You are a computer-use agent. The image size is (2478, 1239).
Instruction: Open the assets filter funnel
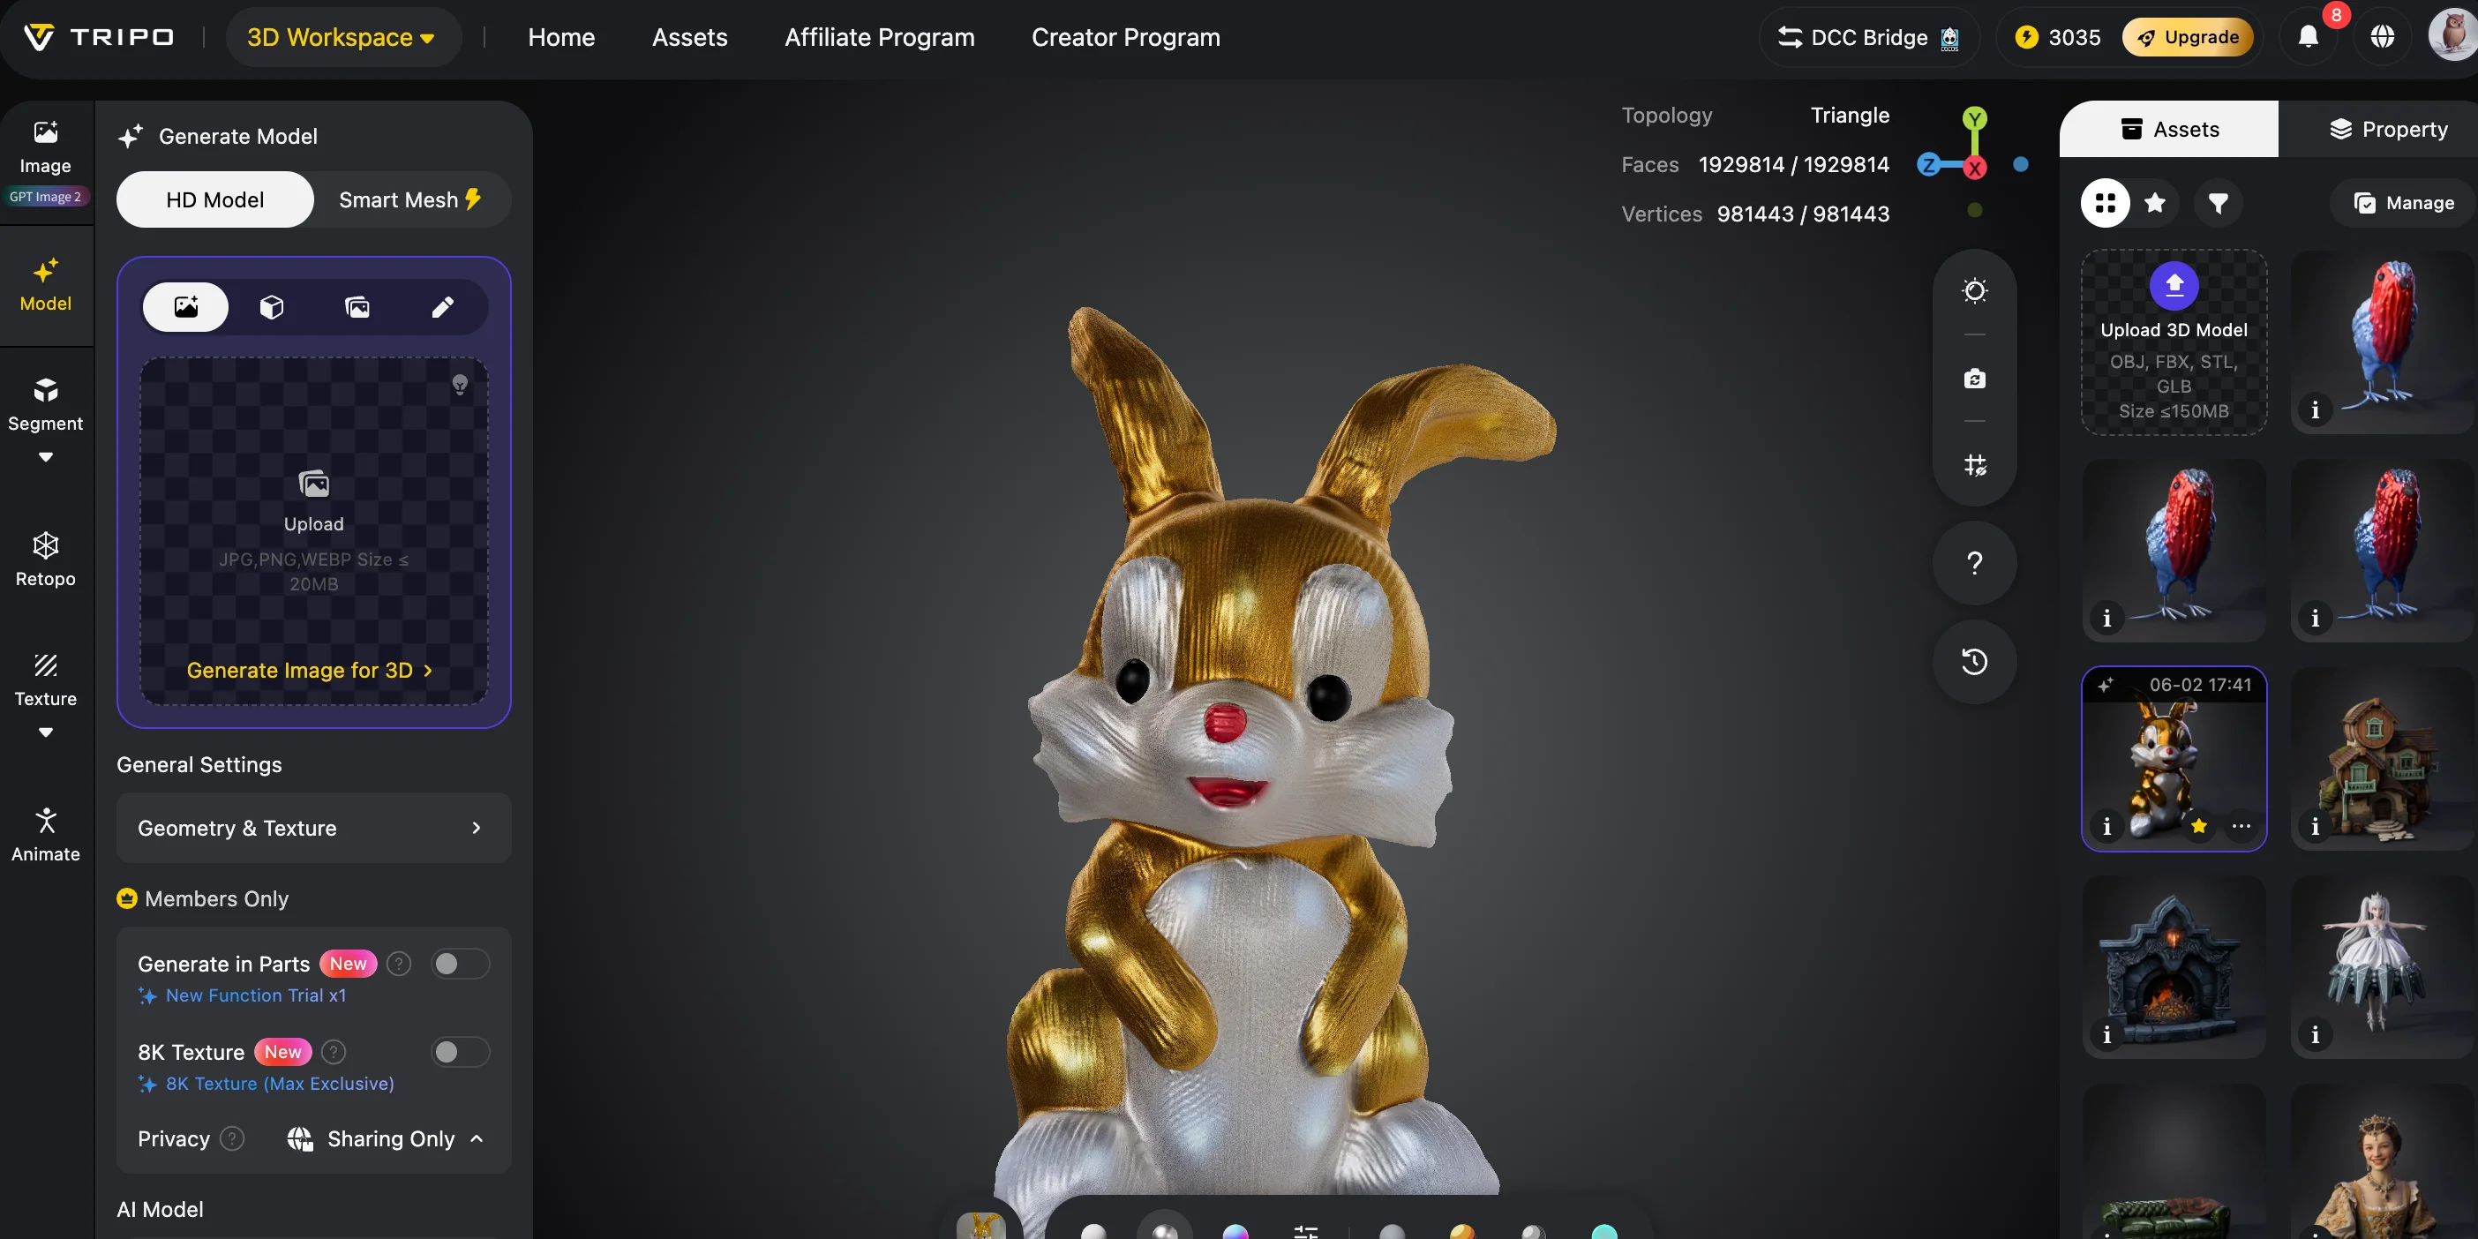(x=2218, y=203)
